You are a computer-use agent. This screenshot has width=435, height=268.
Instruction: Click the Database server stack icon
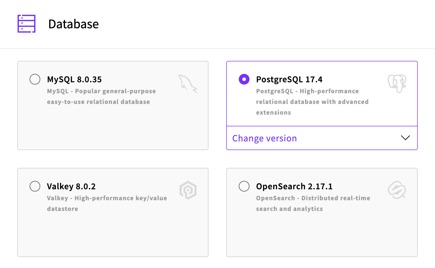[27, 24]
